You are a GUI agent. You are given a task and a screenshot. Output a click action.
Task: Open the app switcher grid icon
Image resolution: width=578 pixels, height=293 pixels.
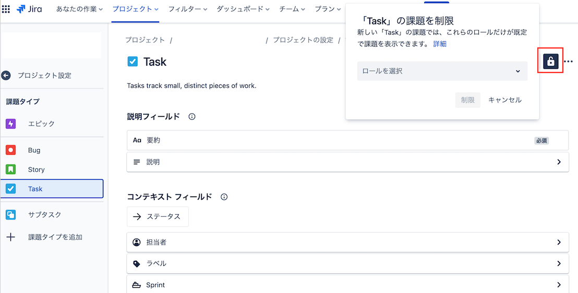click(x=6, y=9)
